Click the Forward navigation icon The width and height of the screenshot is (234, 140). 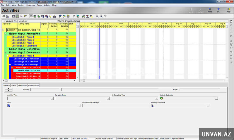pos(200,10)
